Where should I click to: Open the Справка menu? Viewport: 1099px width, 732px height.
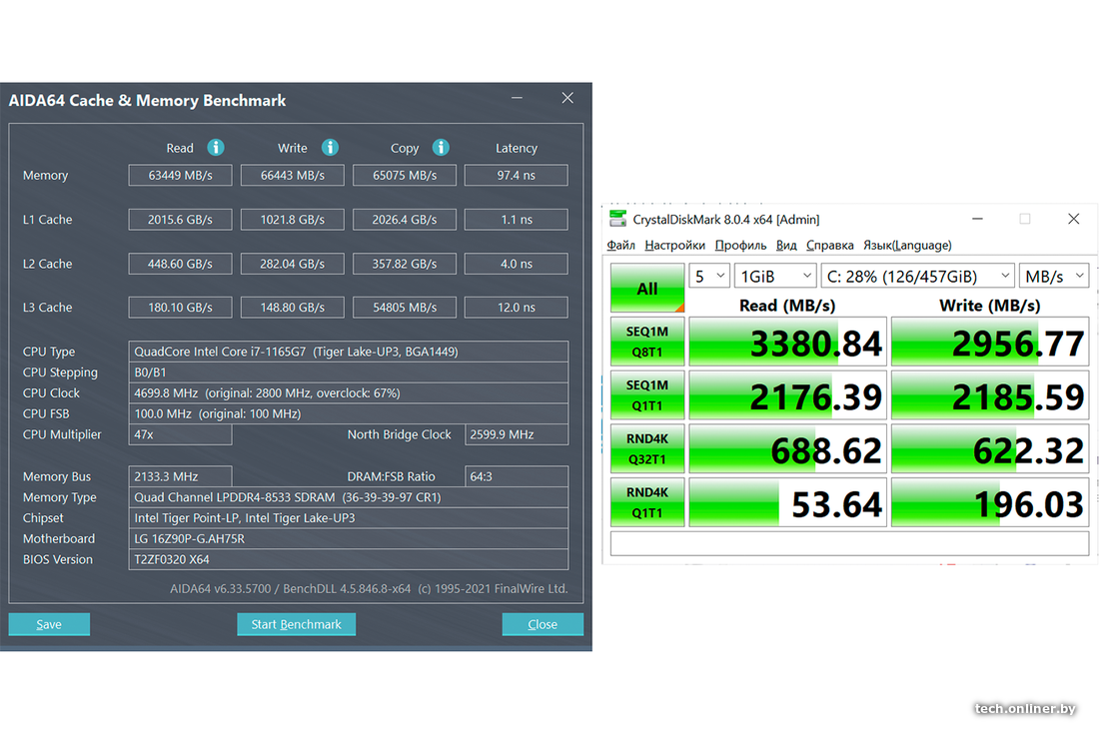[830, 246]
